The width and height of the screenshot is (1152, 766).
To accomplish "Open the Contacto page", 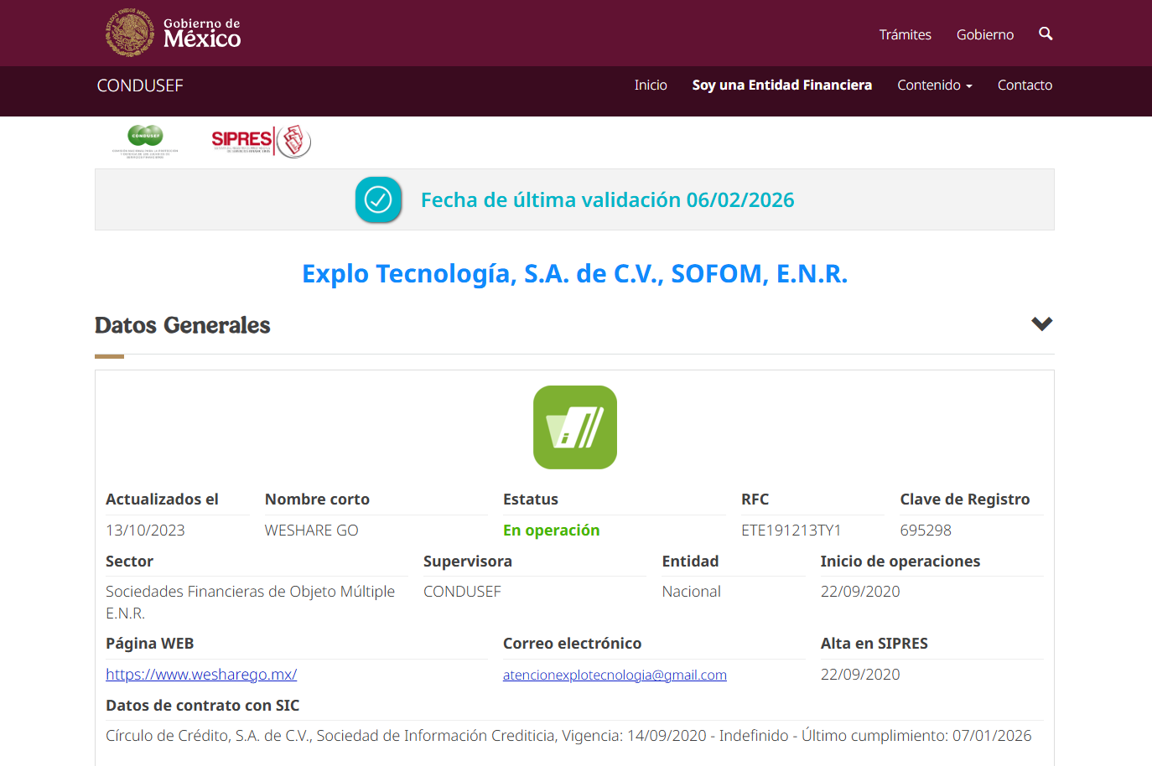I will pos(1025,85).
